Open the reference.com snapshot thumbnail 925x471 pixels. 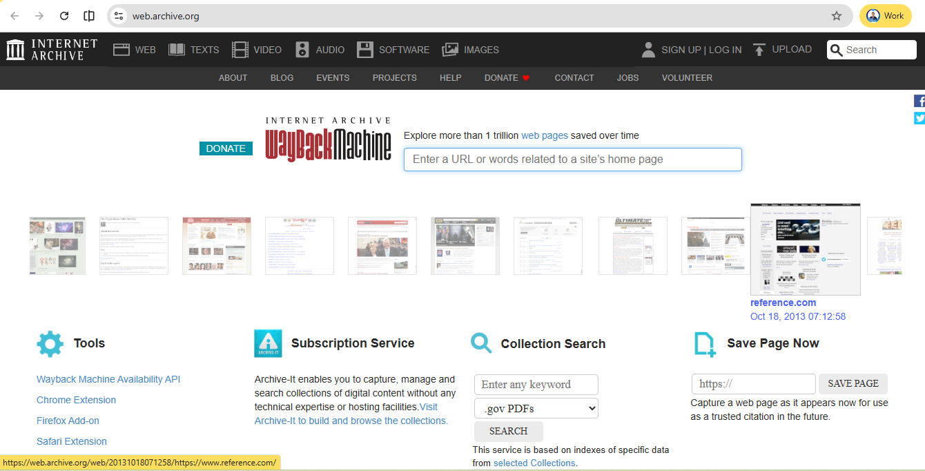(805, 249)
